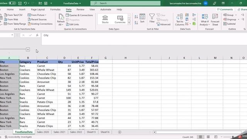Click Advanced filter
This screenshot has width=247, height=139.
(164, 24)
